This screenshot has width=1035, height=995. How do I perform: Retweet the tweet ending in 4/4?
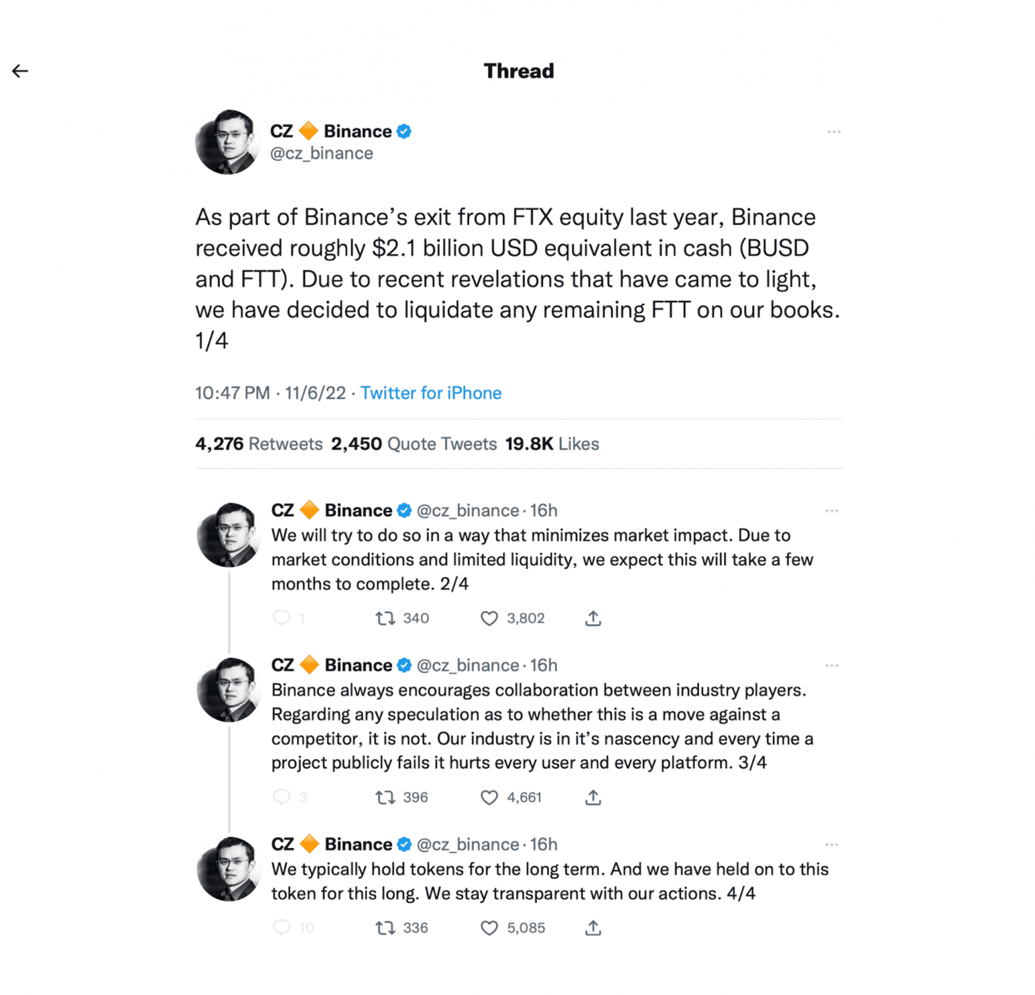(x=386, y=927)
